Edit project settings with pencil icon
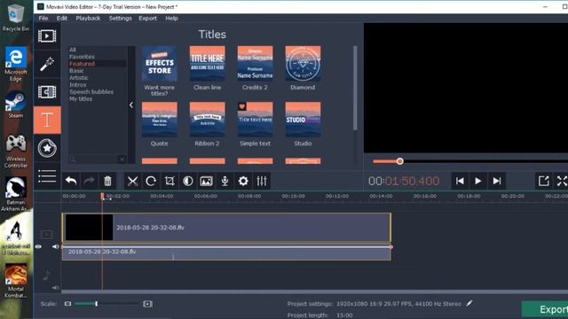Viewport: 568px width, 319px height. 469,303
